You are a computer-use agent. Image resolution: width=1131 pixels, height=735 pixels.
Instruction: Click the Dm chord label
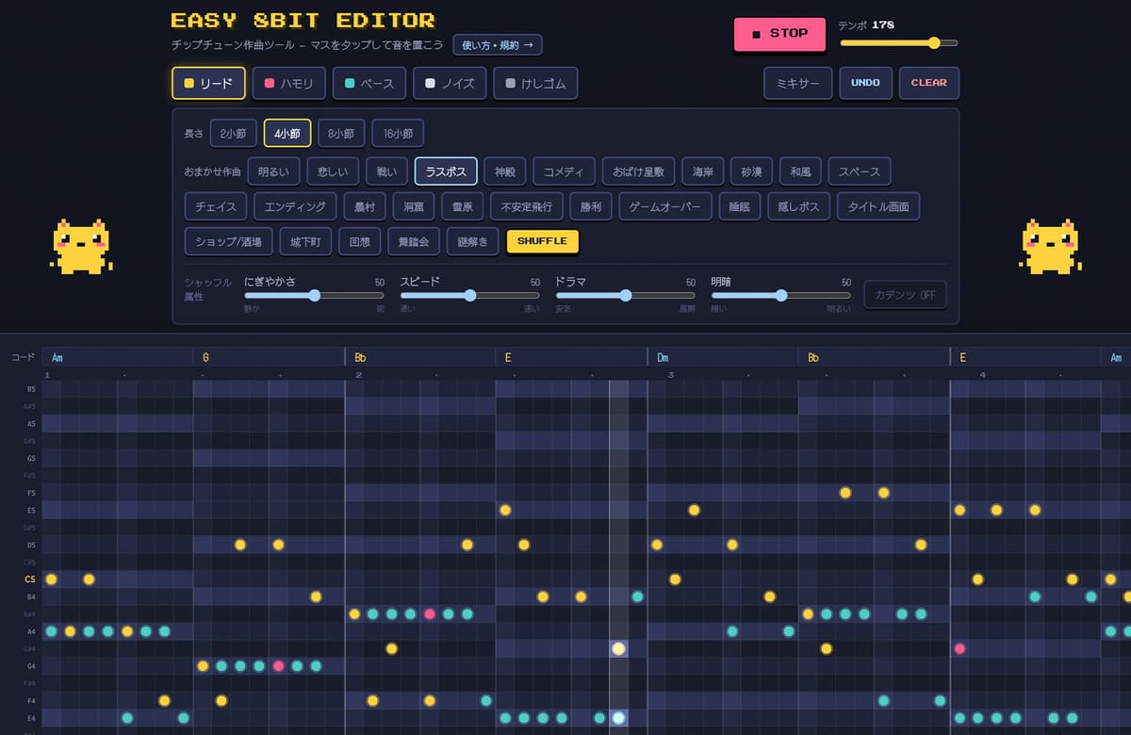(x=663, y=358)
